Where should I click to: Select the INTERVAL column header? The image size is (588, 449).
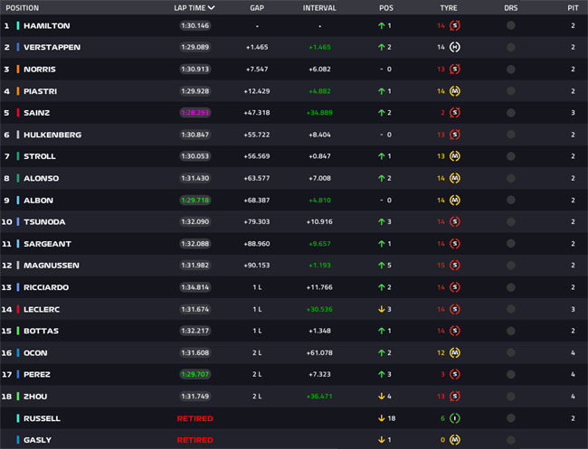tap(319, 8)
